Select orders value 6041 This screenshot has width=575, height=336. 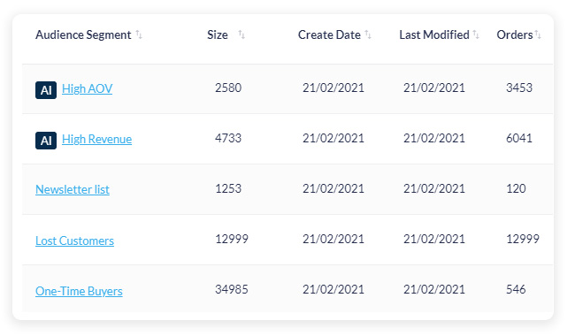click(519, 139)
